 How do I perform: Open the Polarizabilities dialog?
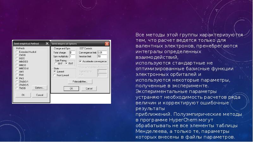80,82
